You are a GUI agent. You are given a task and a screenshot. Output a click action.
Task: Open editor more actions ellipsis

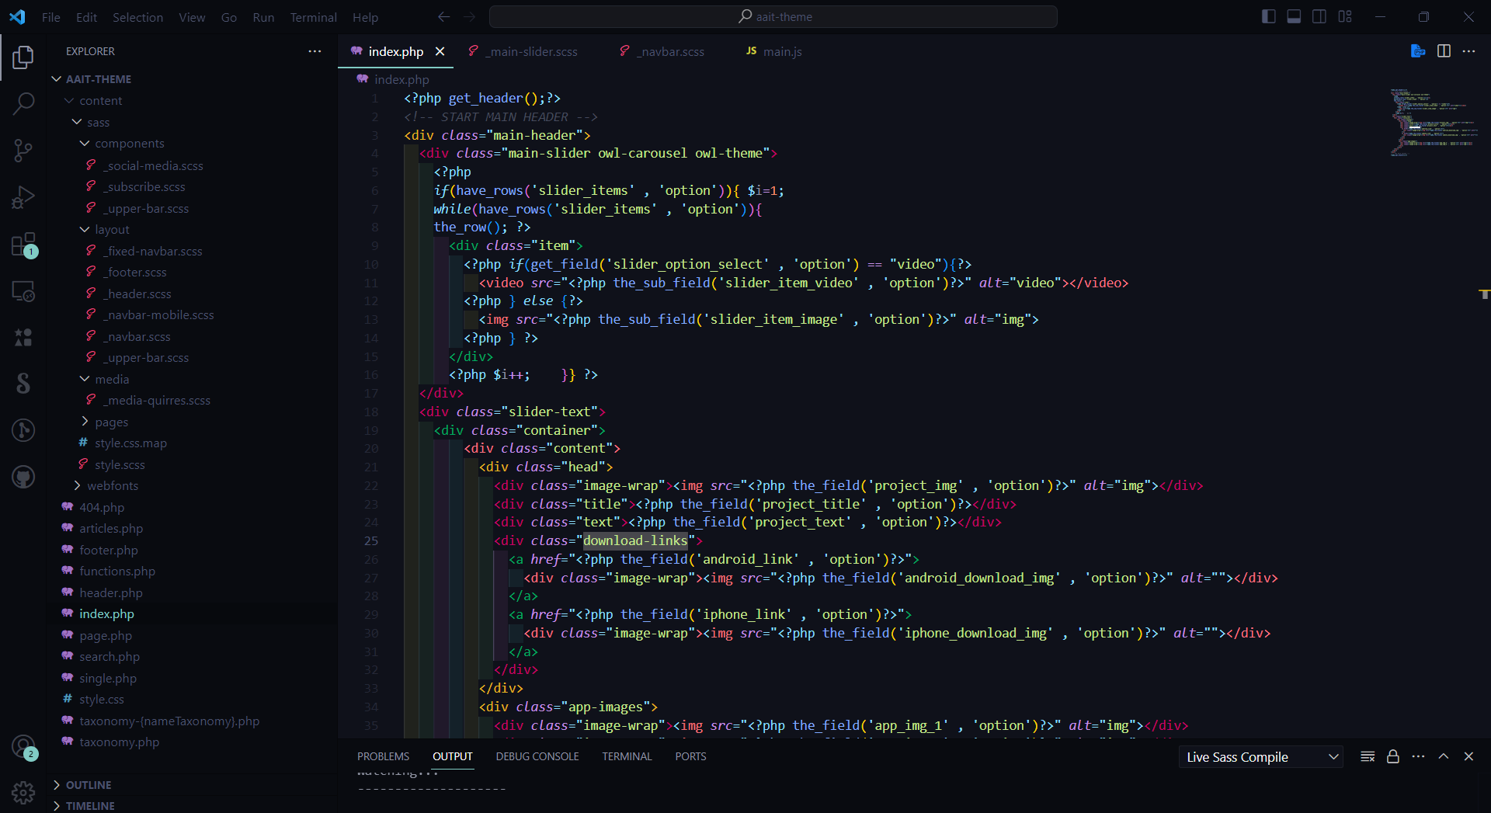1468,51
